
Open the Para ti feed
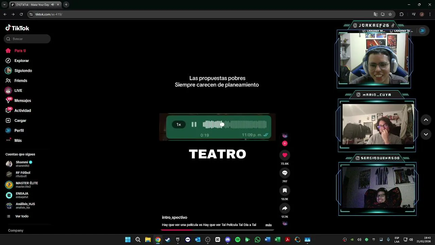[16, 51]
